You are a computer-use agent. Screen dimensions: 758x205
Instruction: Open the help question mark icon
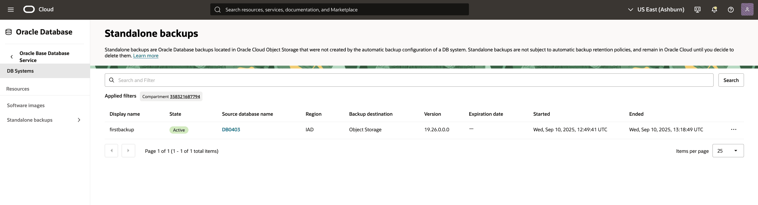731,10
